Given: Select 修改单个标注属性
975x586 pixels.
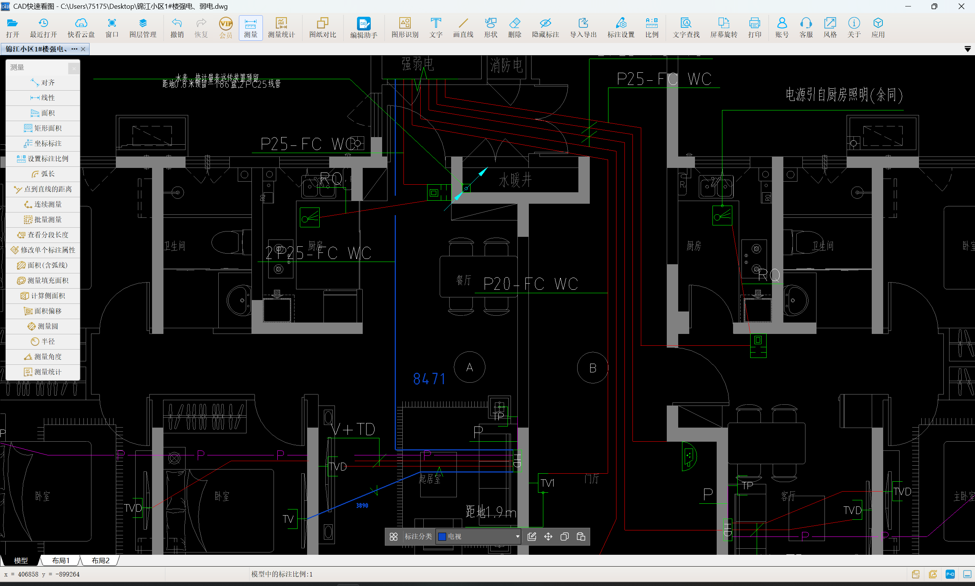Looking at the screenshot, I should tap(43, 250).
